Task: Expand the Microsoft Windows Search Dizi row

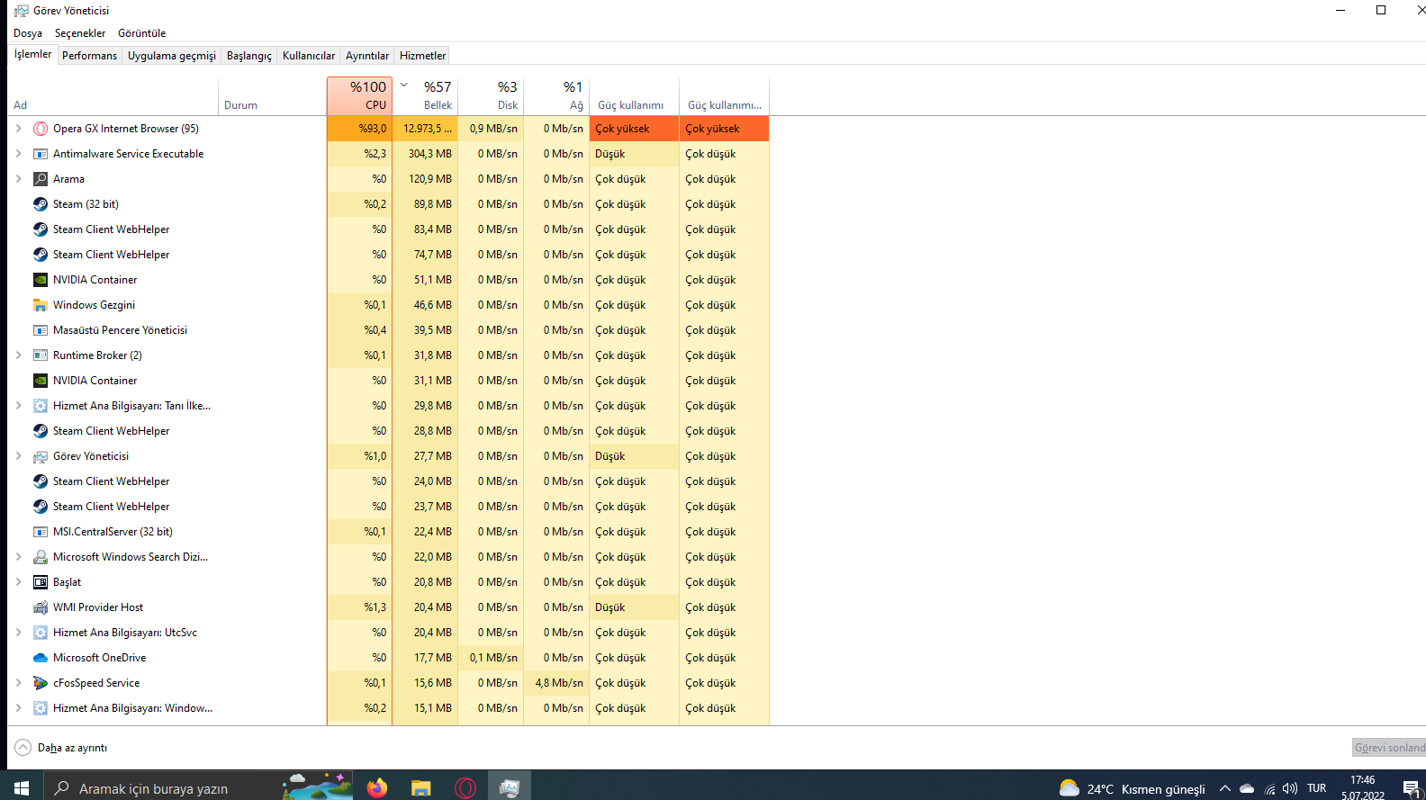Action: [x=18, y=557]
